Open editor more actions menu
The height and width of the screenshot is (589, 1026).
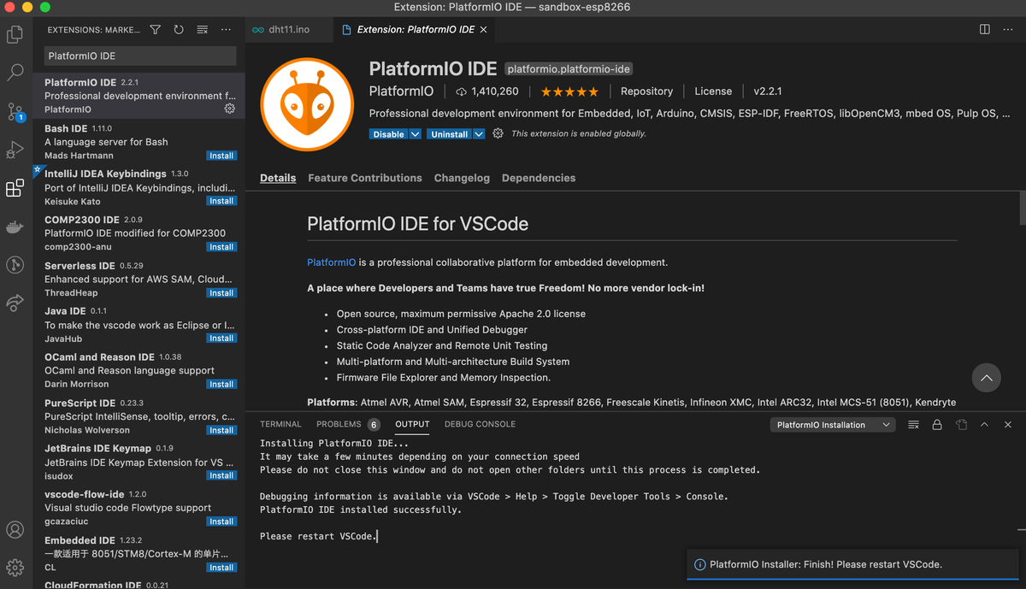[x=1008, y=29]
